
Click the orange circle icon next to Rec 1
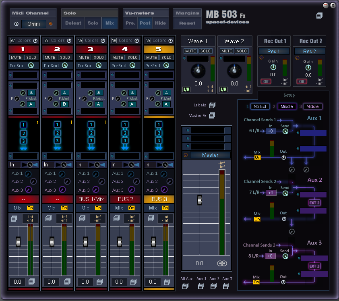click(x=261, y=58)
